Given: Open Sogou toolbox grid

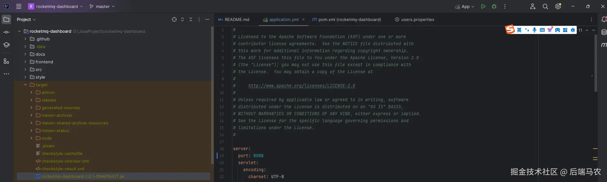Looking at the screenshot, I should click(x=565, y=30).
